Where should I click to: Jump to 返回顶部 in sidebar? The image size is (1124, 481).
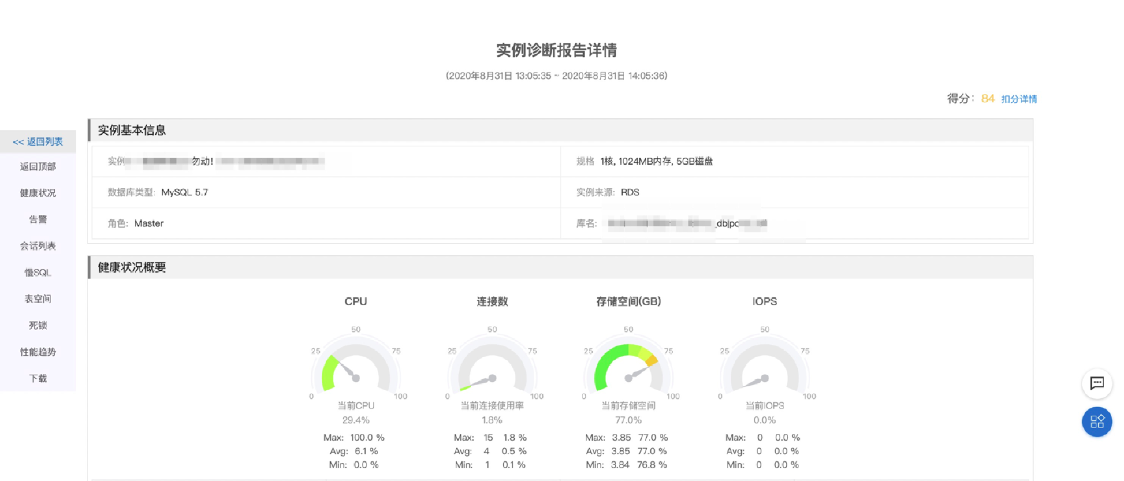(x=38, y=167)
